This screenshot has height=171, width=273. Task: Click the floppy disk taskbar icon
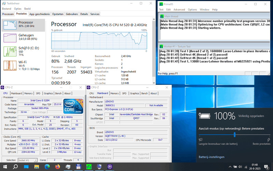[x=78, y=167]
